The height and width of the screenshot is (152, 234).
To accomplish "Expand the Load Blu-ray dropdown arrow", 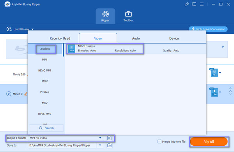I will tap(32, 29).
